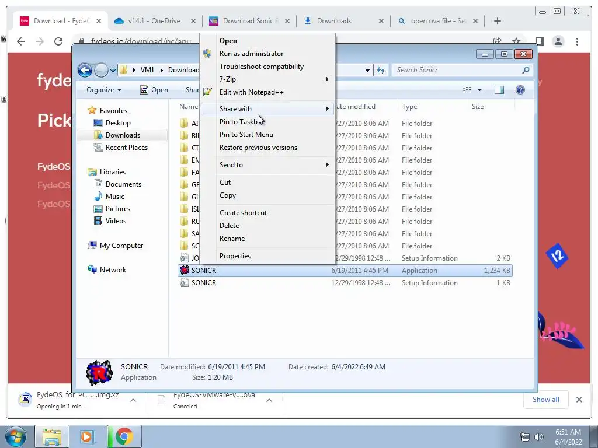Click the Explorer help question mark icon
The width and height of the screenshot is (598, 448).
[520, 90]
